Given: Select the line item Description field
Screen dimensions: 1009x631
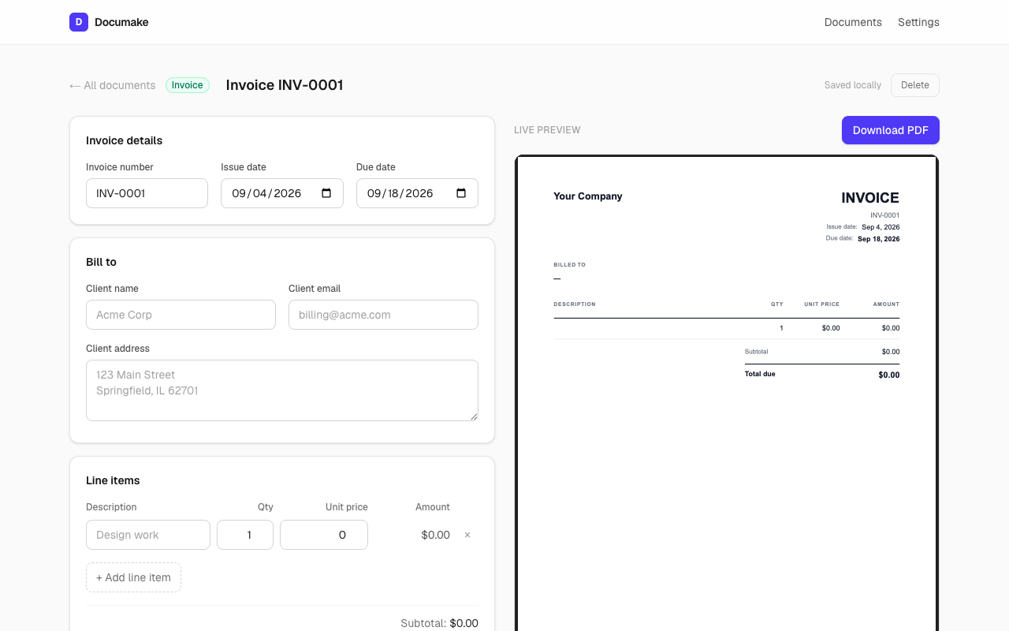Looking at the screenshot, I should pos(148,535).
